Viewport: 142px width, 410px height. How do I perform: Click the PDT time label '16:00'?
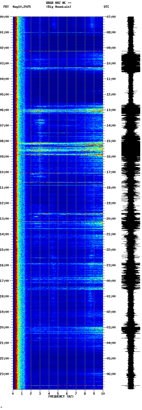4,265
